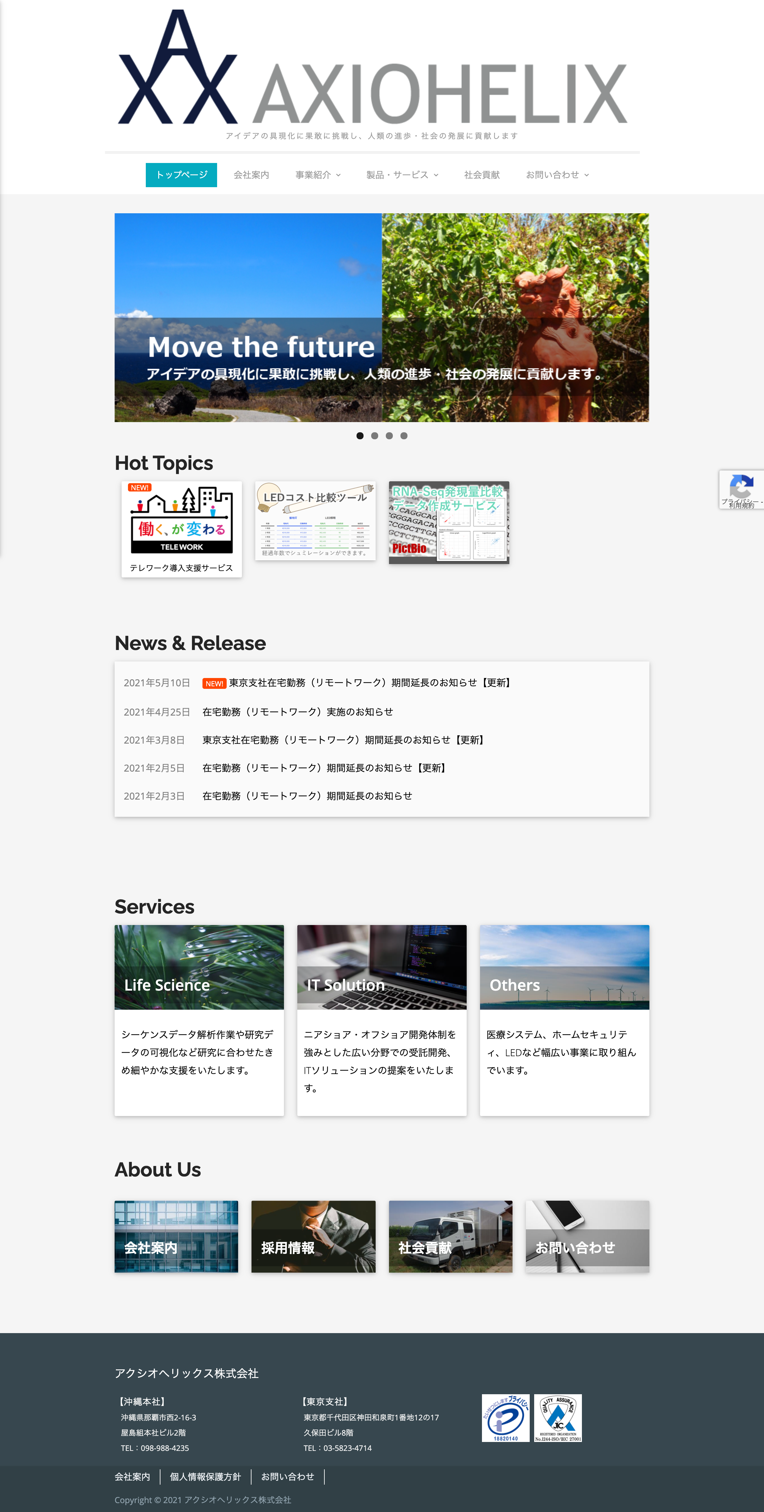The width and height of the screenshot is (764, 1512).
Task: Expand the 事業紹介 dropdown menu
Action: (317, 175)
